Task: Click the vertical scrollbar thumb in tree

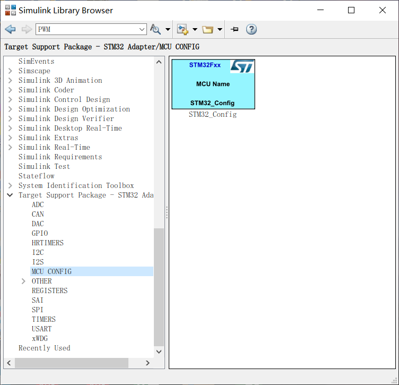Action: (159, 287)
